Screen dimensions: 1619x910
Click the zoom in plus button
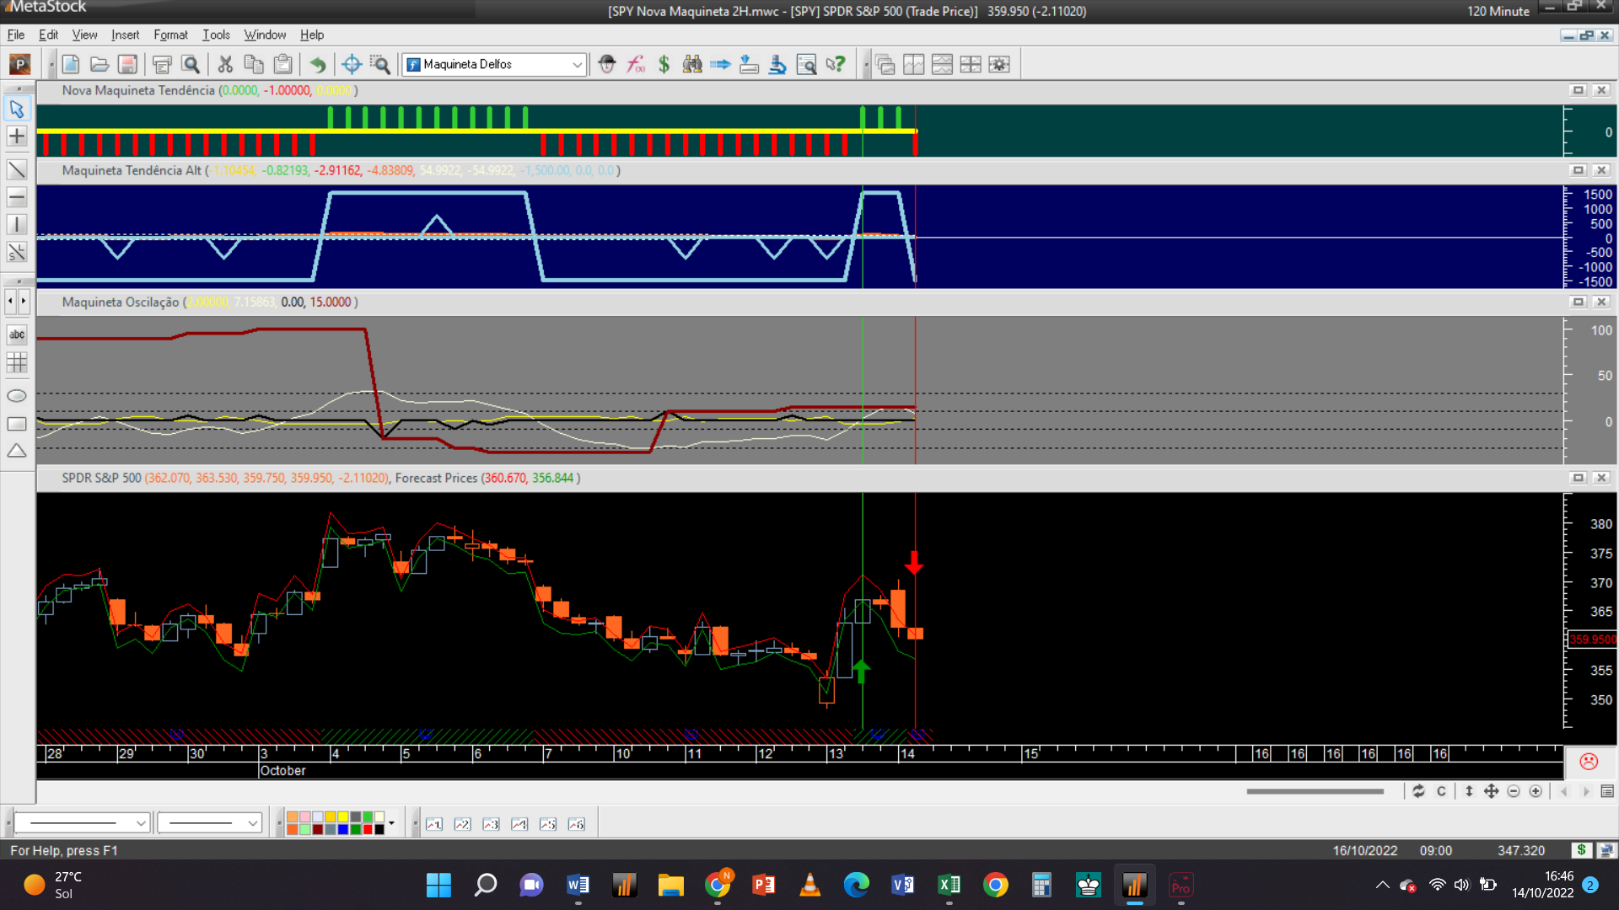(1536, 791)
